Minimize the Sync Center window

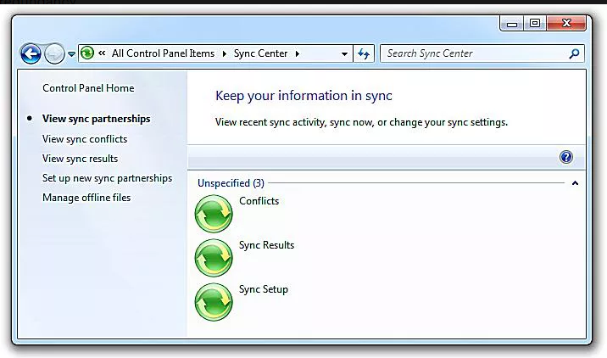[x=512, y=24]
